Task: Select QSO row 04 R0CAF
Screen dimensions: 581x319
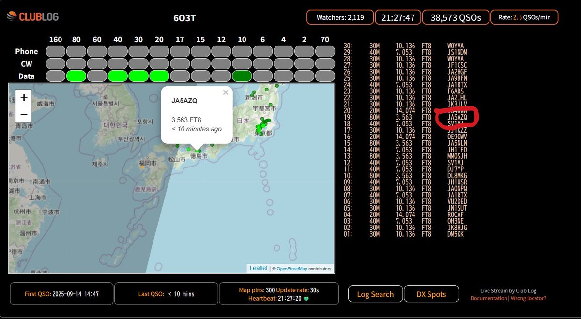Action: [406, 214]
